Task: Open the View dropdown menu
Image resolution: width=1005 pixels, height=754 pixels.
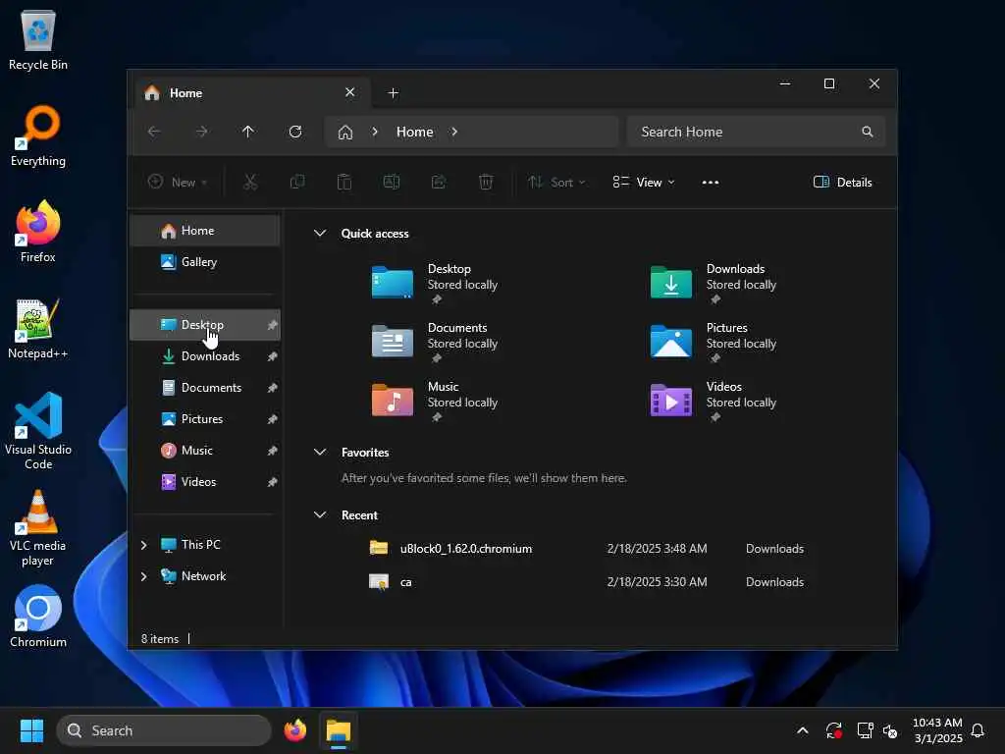Action: pos(644,182)
